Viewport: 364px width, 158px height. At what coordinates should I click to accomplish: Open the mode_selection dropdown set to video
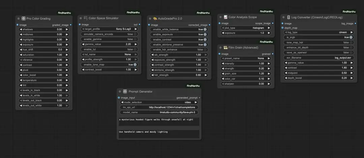tap(159, 102)
